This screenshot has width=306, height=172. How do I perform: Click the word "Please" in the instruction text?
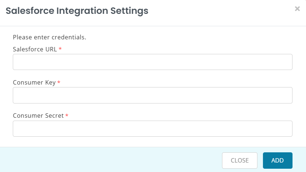click(21, 37)
